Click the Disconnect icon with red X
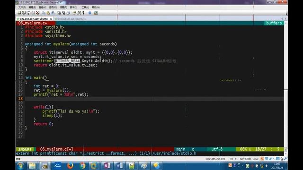The height and width of the screenshot is (170, 303). click(x=38, y=13)
